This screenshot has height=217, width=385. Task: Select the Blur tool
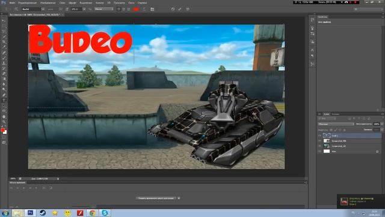click(4, 84)
